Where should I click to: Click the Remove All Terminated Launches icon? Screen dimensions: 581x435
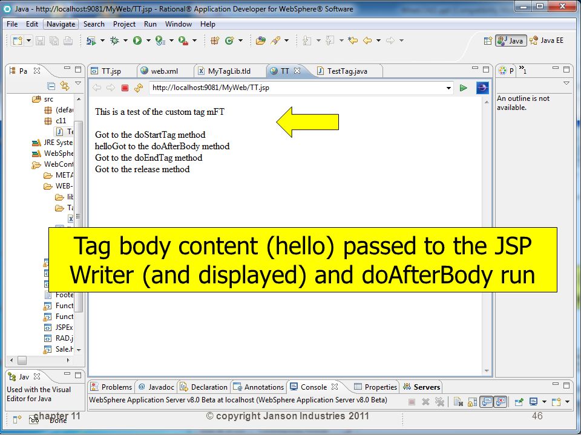pos(439,402)
